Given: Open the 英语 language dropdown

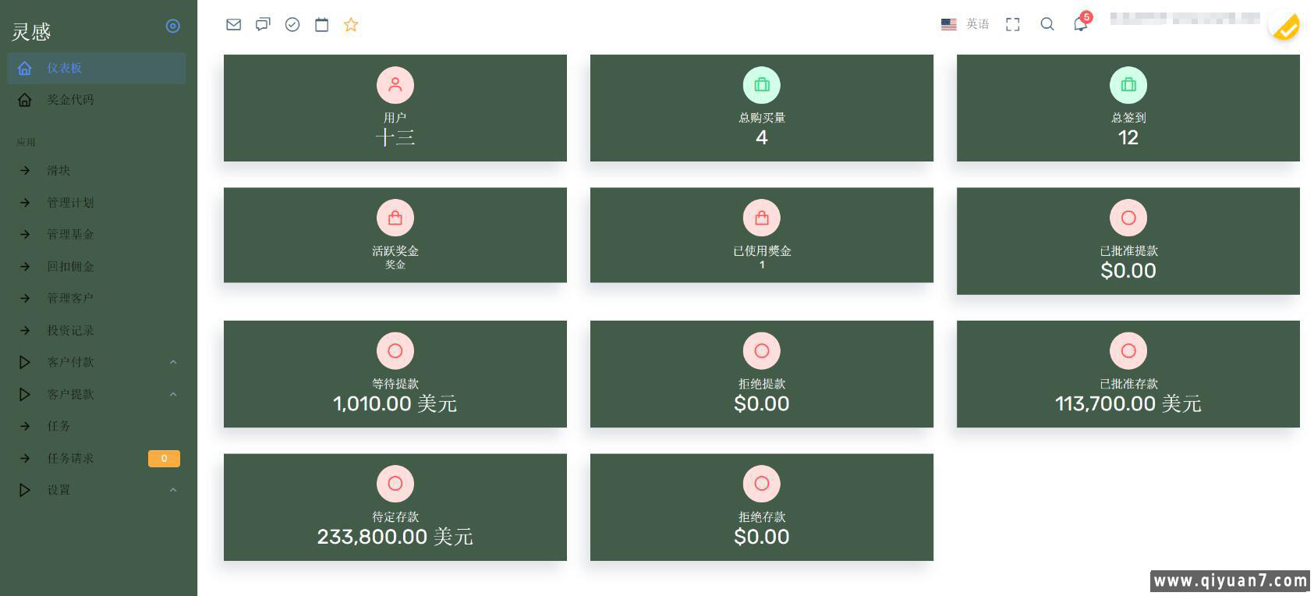Looking at the screenshot, I should 965,24.
